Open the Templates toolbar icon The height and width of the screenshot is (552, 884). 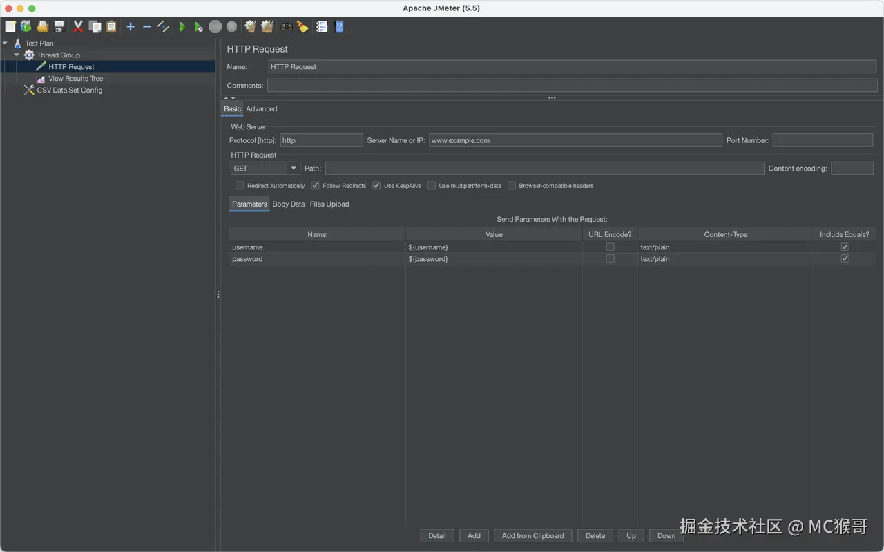[x=26, y=27]
